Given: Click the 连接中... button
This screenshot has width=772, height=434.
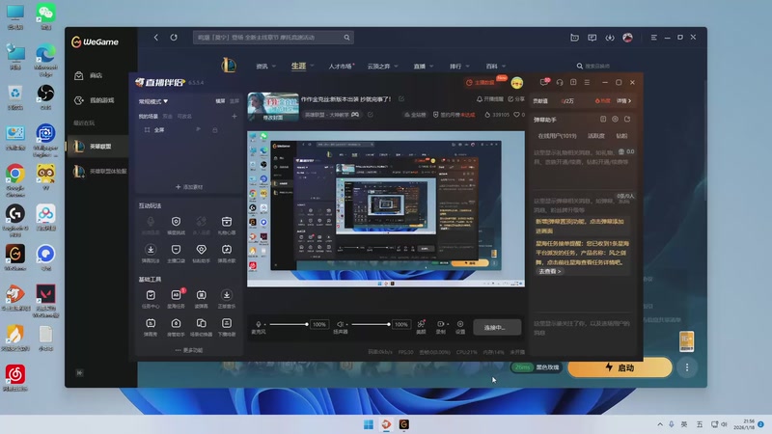Looking at the screenshot, I should click(x=497, y=327).
